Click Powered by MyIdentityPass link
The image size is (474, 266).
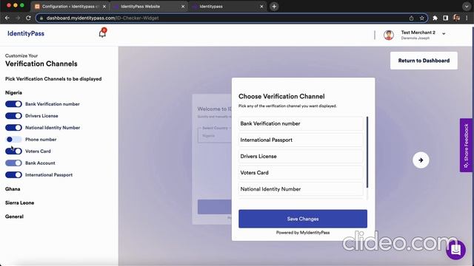click(303, 233)
